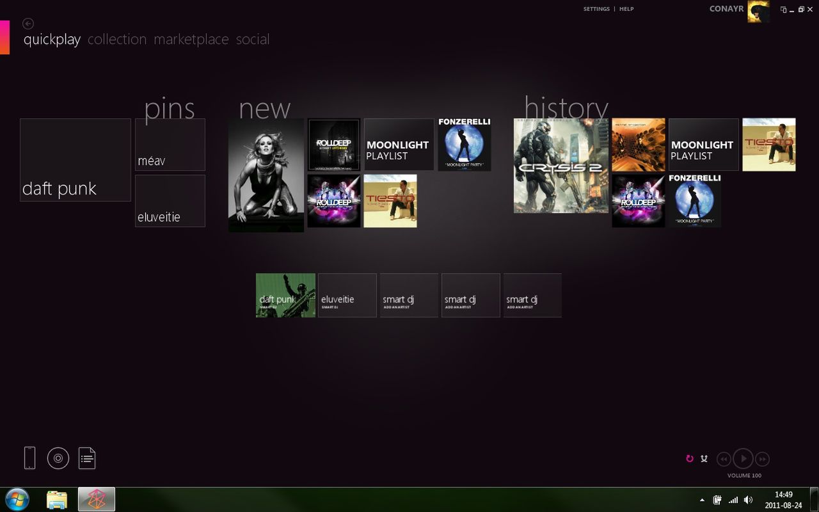Viewport: 819px width, 512px height.
Task: Click the history section heading
Action: click(x=566, y=108)
